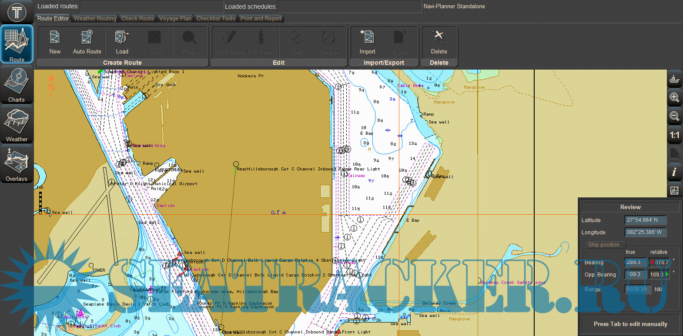Switch to the Weather Routing tab
Viewport: 683px width, 336px height.
pyautogui.click(x=95, y=19)
